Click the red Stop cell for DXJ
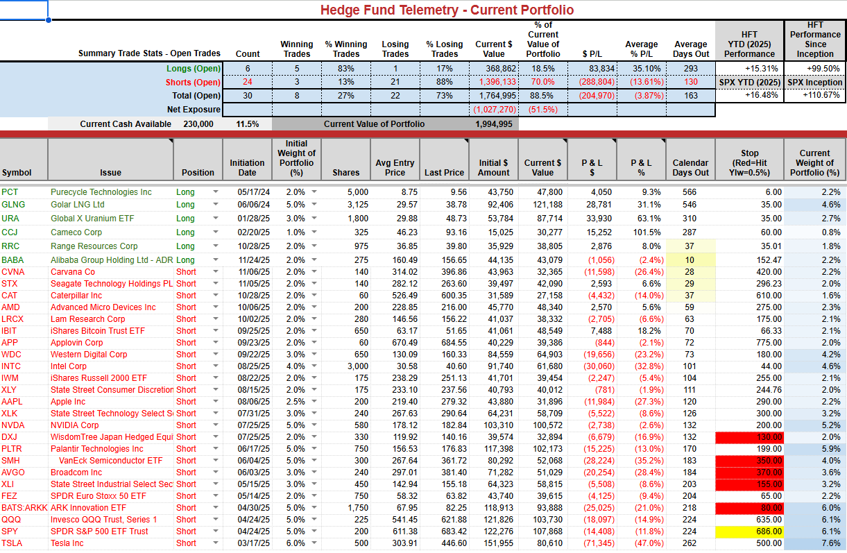This screenshot has width=847, height=553. pos(749,437)
